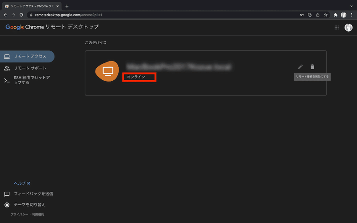Bookmark this page with the star icon
Image resolution: width=357 pixels, height=223 pixels.
[x=326, y=15]
